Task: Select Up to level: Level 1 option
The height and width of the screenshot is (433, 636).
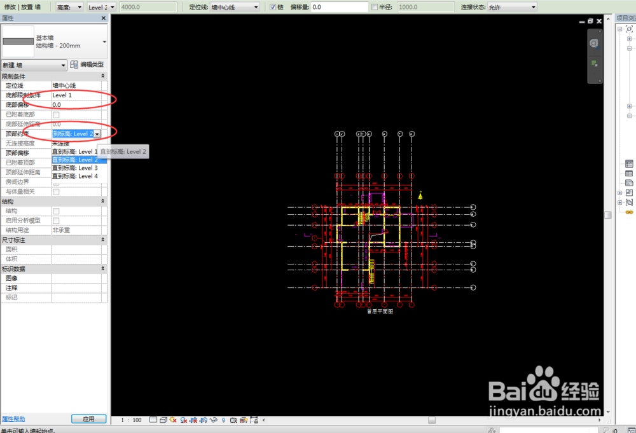Action: click(x=75, y=151)
